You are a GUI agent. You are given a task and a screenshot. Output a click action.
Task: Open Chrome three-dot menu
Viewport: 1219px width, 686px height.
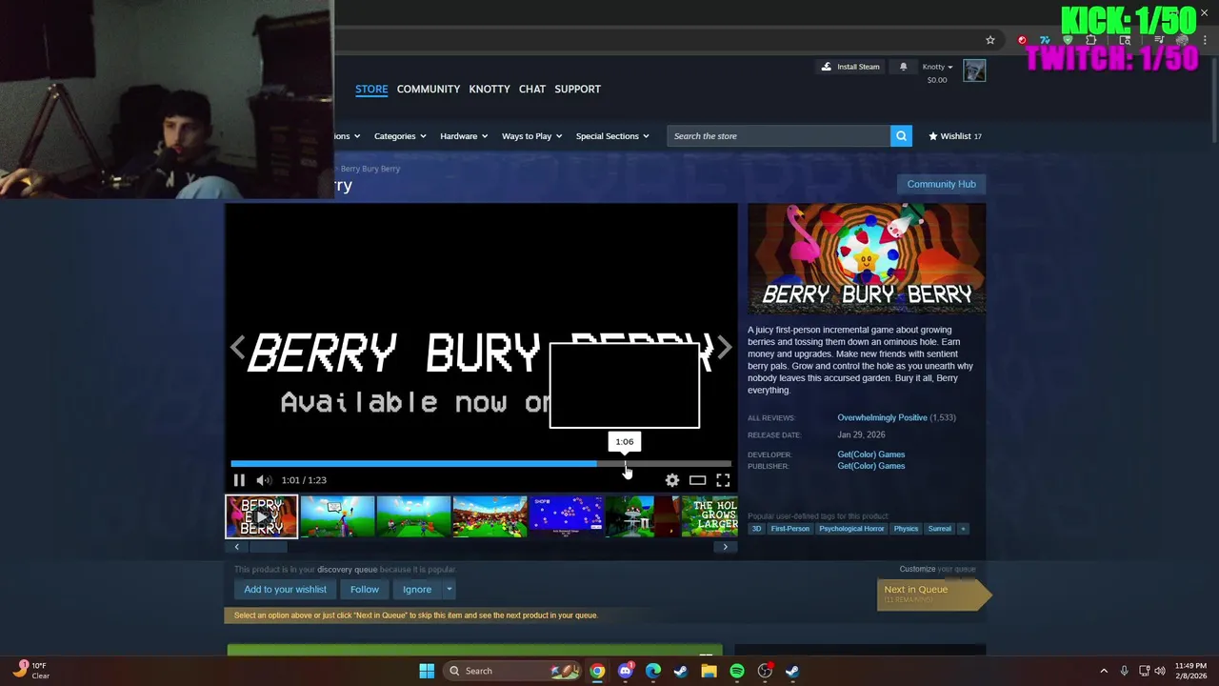(1205, 40)
